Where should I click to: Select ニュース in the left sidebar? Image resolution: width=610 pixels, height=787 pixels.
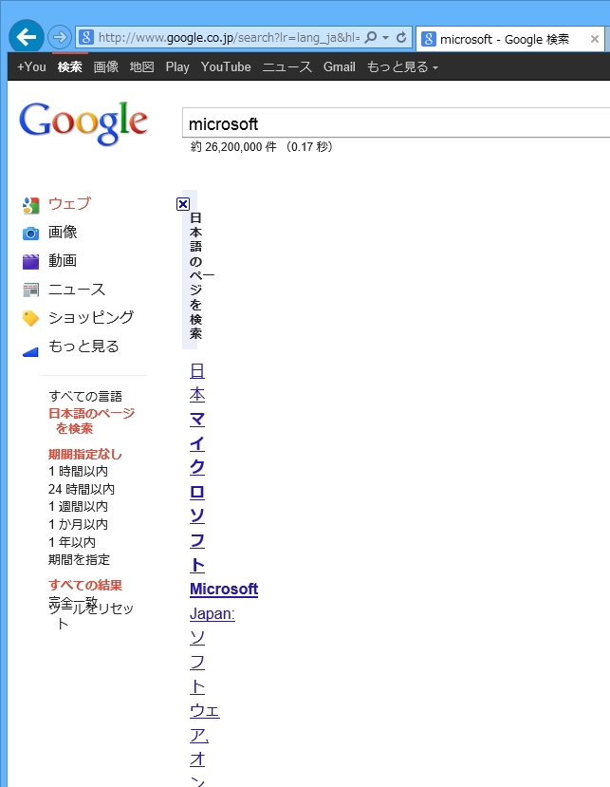[x=77, y=290]
